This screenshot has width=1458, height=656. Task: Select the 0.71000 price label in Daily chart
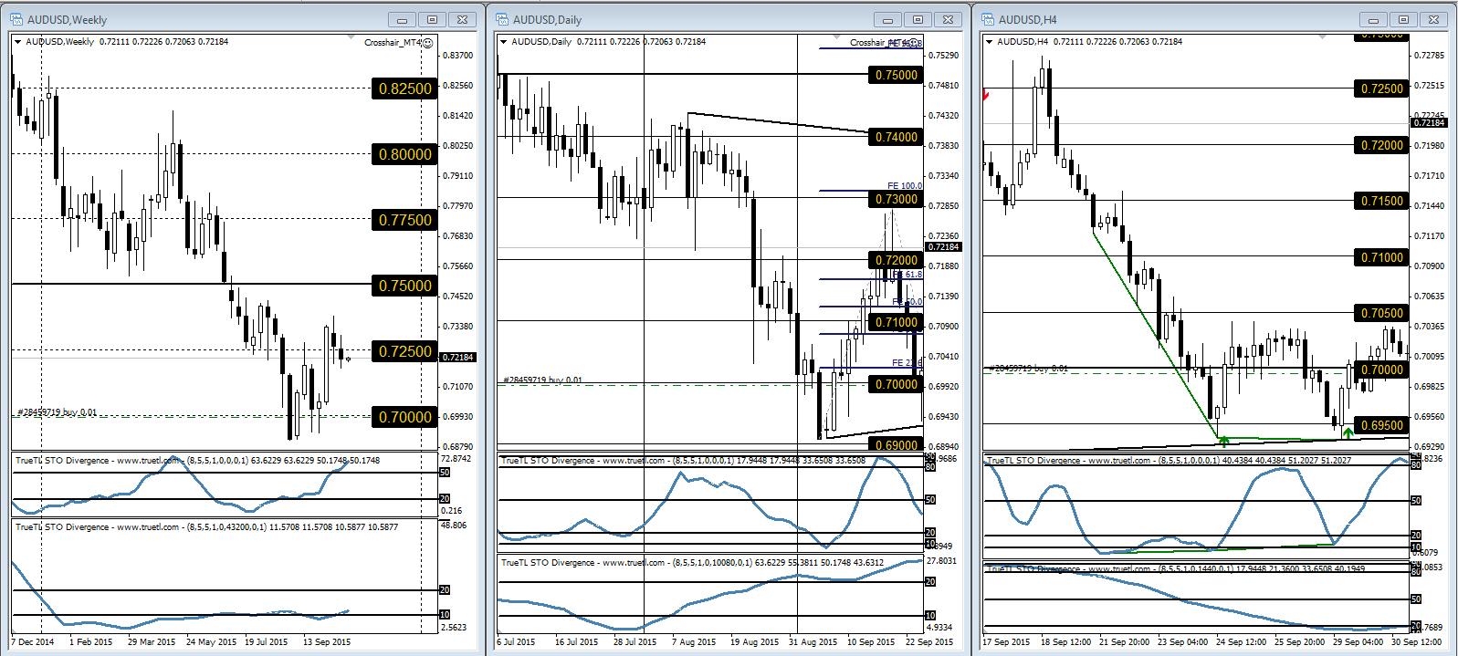click(x=896, y=322)
